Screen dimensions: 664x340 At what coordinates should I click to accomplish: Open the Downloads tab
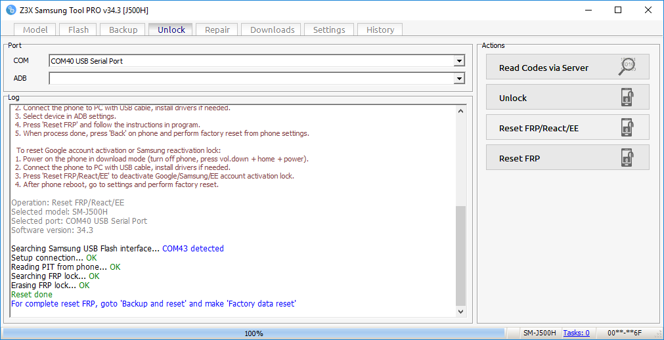273,30
